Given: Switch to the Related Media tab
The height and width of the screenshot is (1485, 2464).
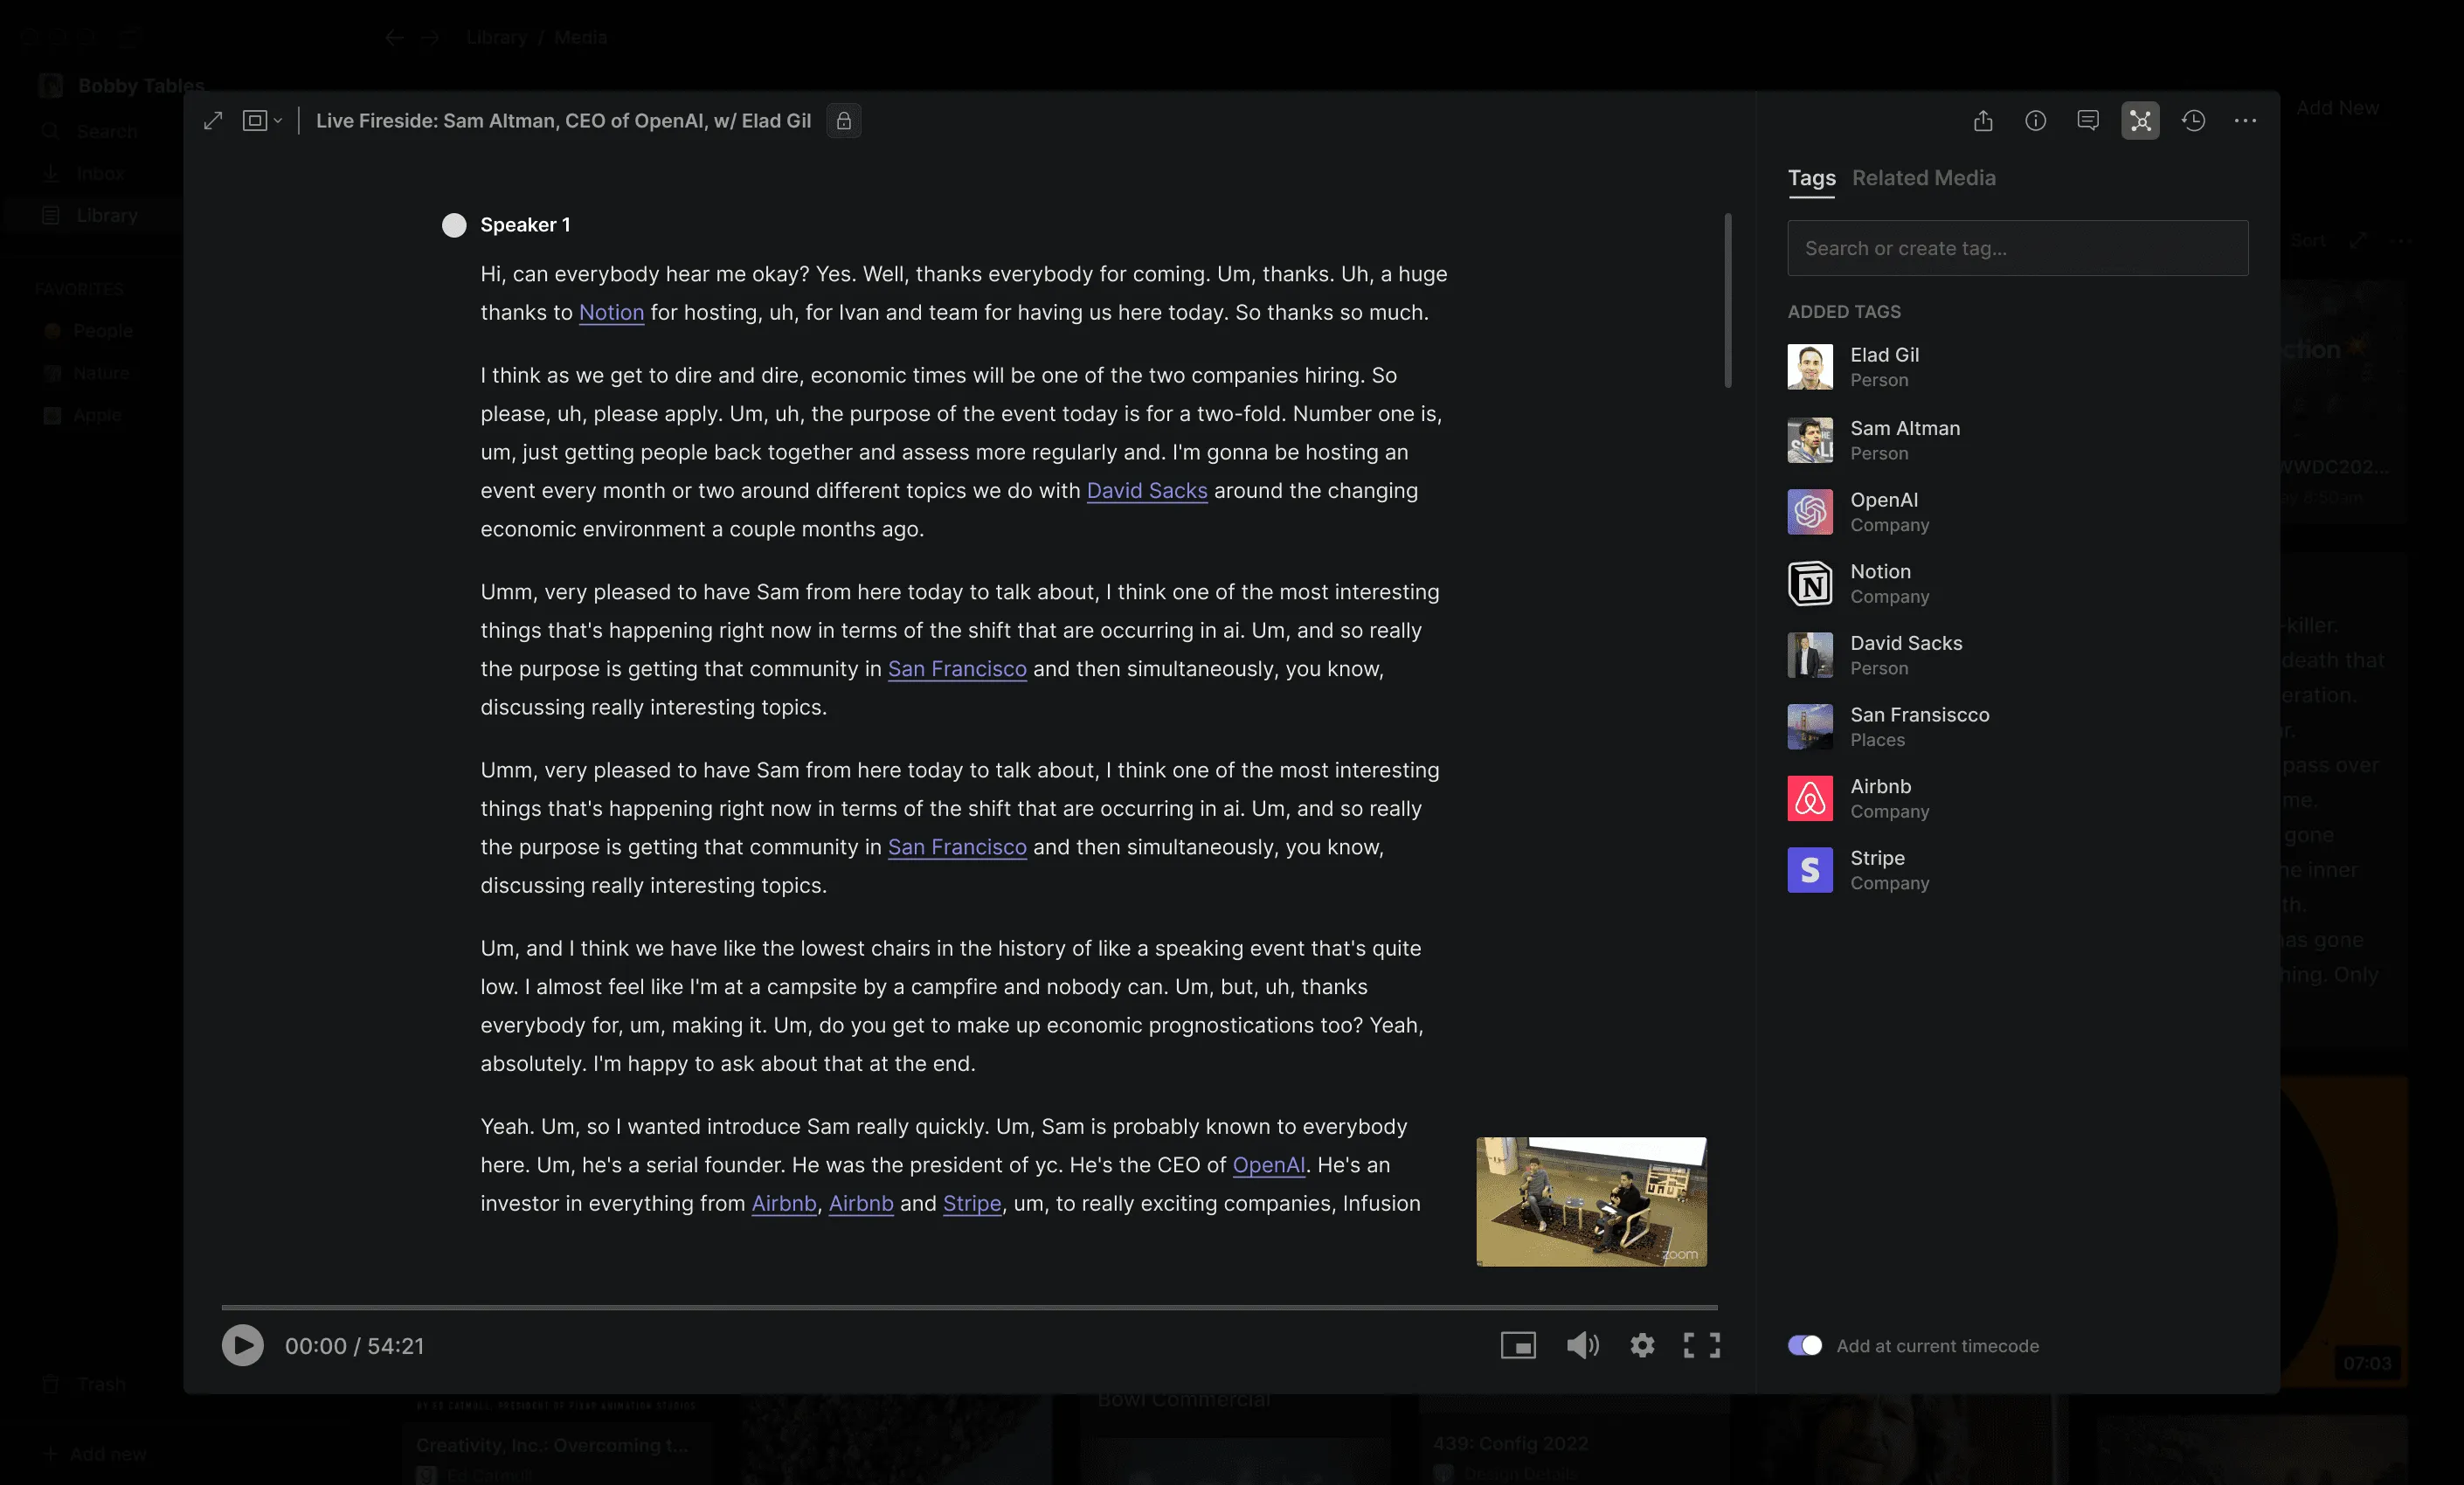Looking at the screenshot, I should click(x=1923, y=178).
